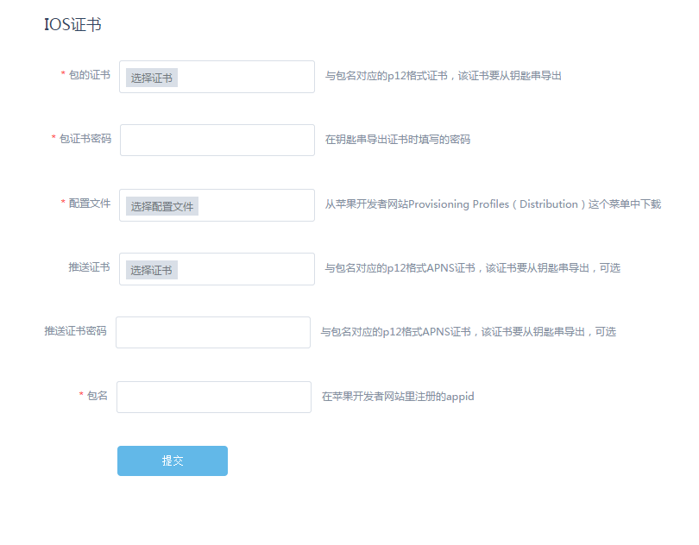Click the APNS hint text beside 推送证书密码

pyautogui.click(x=468, y=332)
